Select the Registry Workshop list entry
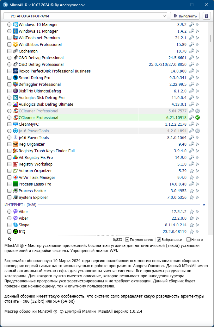Screen dimensions: 214x327 (x=35, y=164)
